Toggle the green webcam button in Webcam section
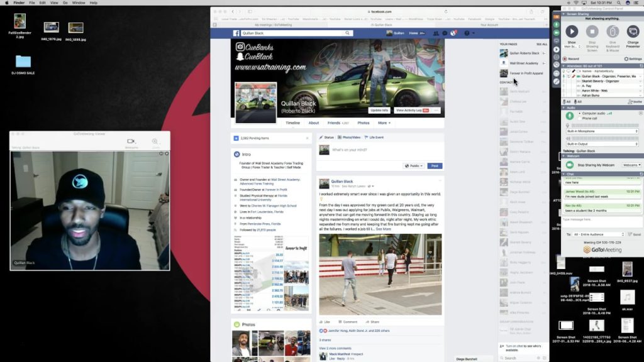Image resolution: width=644 pixels, height=362 pixels. pos(570,165)
